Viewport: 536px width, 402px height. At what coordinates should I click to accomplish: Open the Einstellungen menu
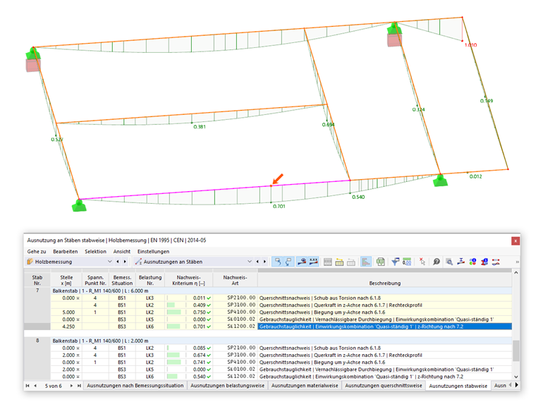point(153,251)
